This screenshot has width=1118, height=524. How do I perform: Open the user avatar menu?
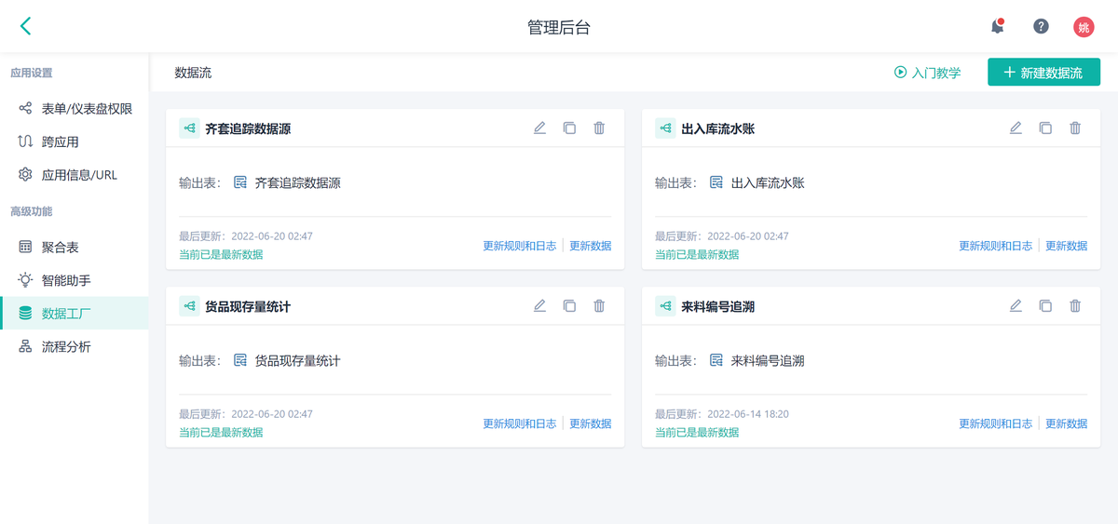tap(1084, 27)
